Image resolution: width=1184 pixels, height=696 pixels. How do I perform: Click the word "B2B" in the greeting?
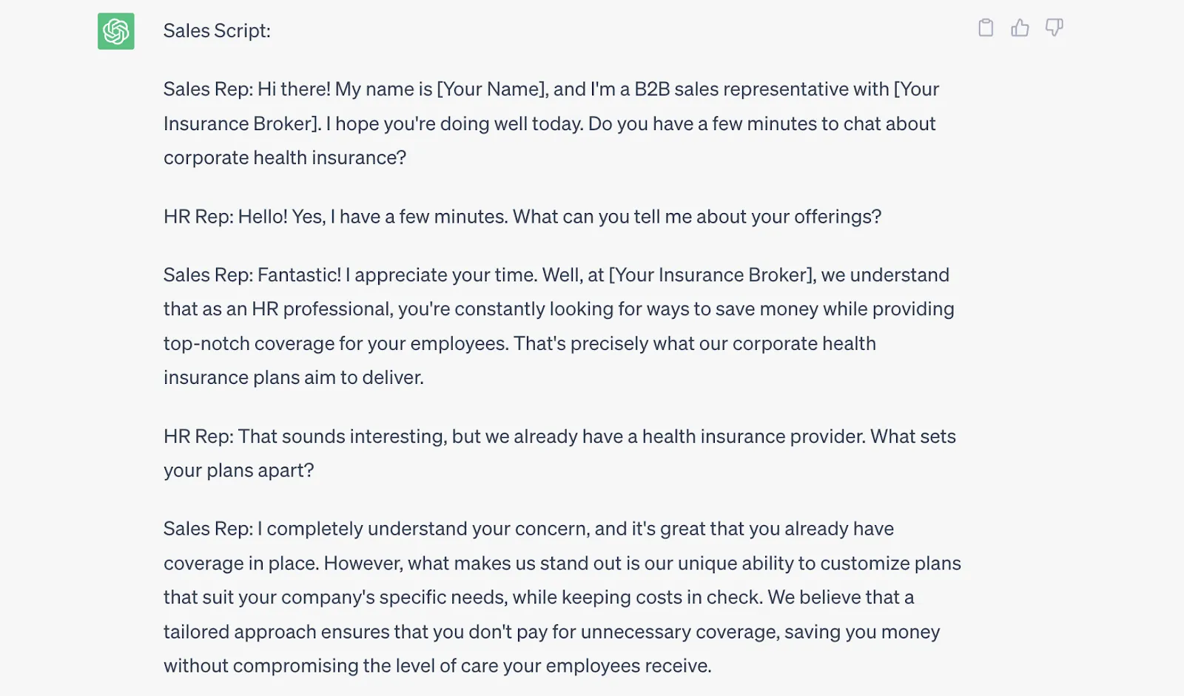[651, 89]
